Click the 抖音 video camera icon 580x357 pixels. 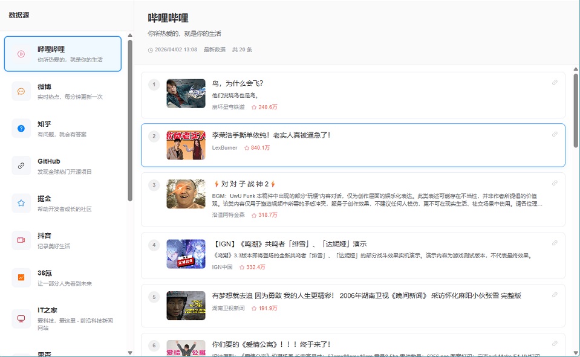click(x=21, y=240)
